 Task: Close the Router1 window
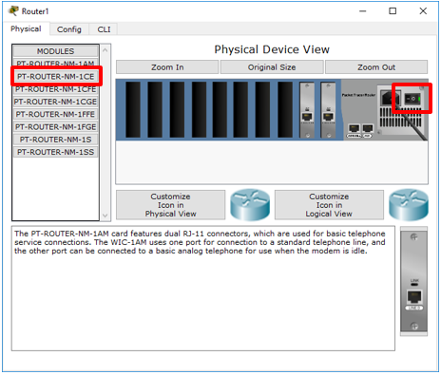[423, 11]
